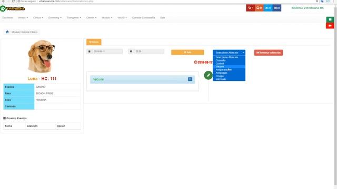Screen dimensions: 337x189
Task: Open the Clinica dropdown menu
Action: pyautogui.click(x=38, y=17)
